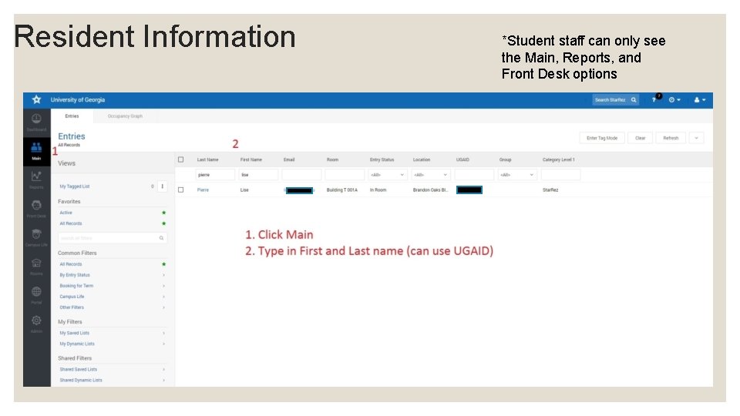The width and height of the screenshot is (740, 416).
Task: Click the University of Georgia title
Action: pyautogui.click(x=78, y=99)
